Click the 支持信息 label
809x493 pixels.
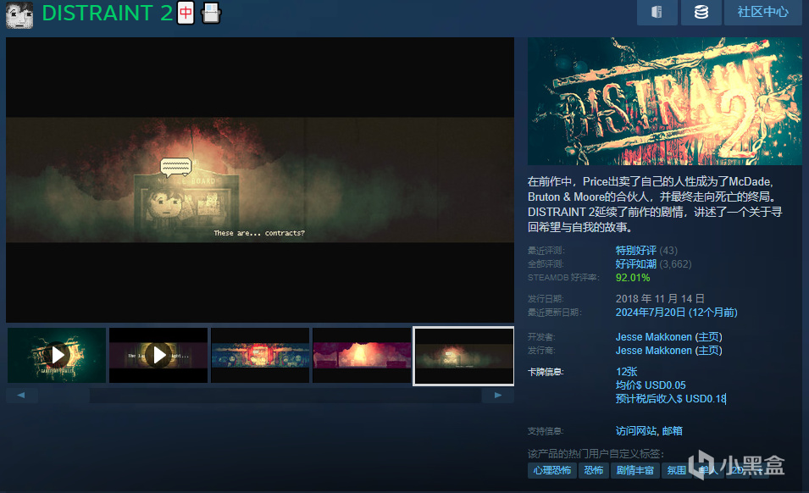[546, 431]
